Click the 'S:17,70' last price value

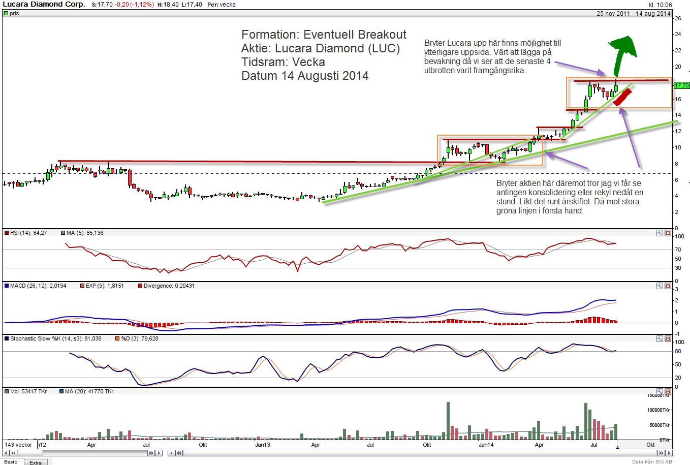pyautogui.click(x=102, y=5)
